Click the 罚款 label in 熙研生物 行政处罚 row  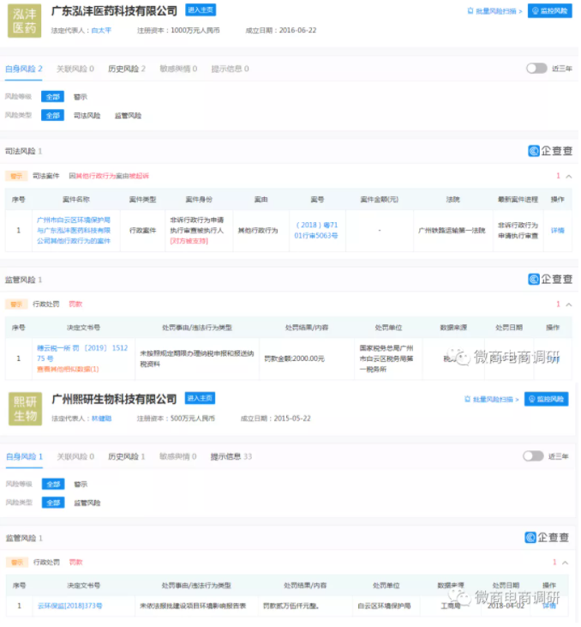coord(76,564)
